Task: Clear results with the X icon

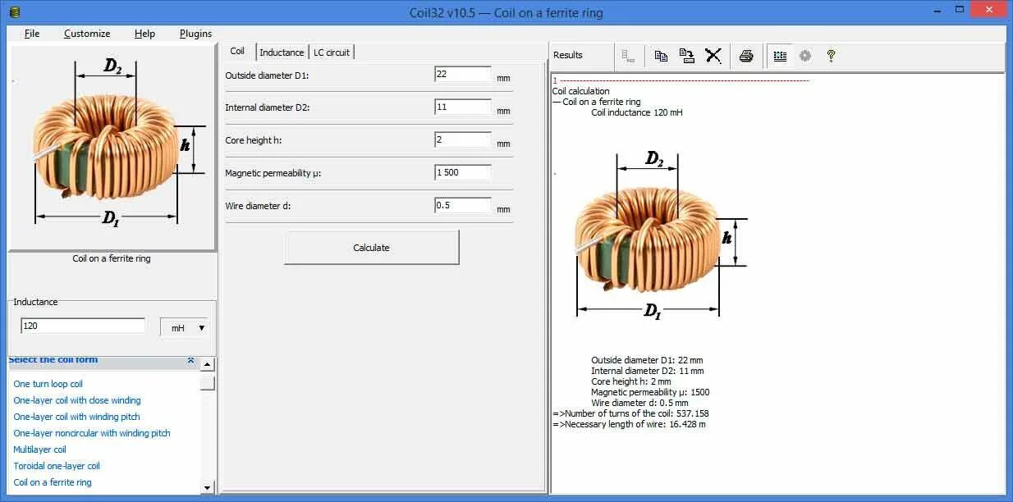Action: 713,56
